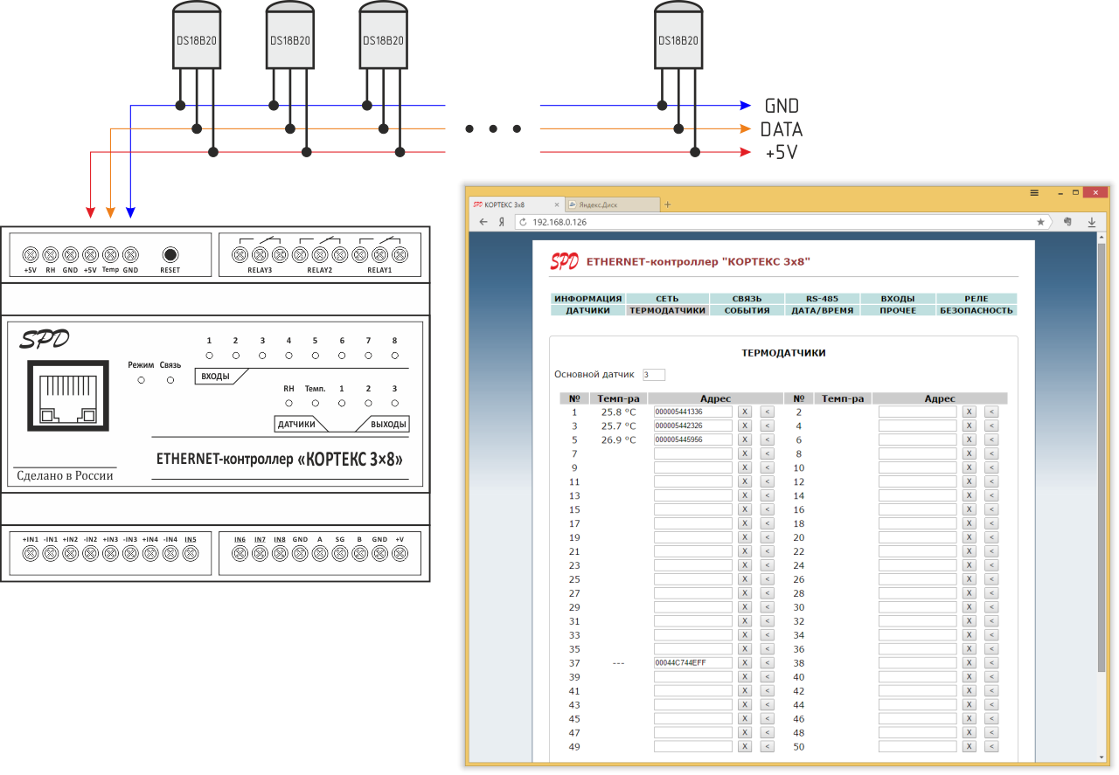Viewport: 1119px width, 775px height.
Task: Click the Yandex 'Я' home button
Action: tap(502, 222)
